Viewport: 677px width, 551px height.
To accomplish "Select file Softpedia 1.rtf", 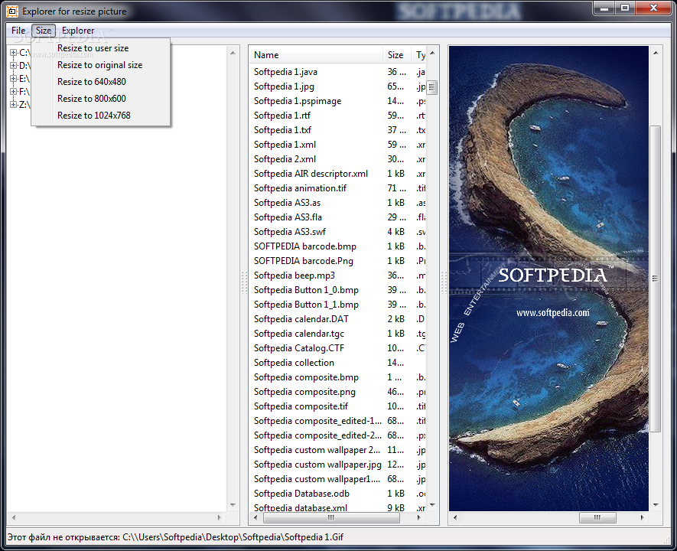I will [282, 116].
